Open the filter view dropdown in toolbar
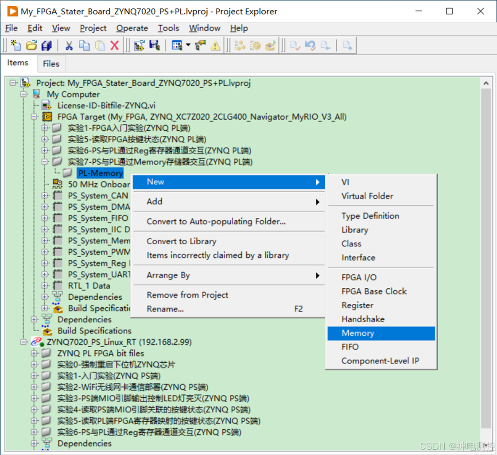Viewport: 497px width, 455px height. pyautogui.click(x=188, y=45)
